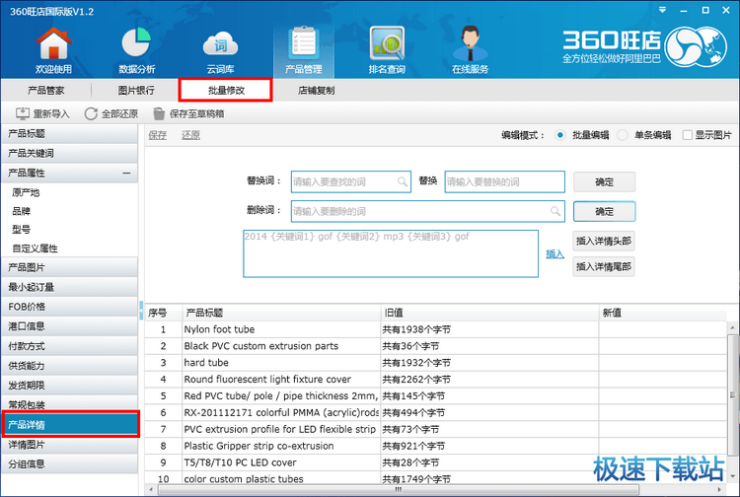The image size is (740, 497).
Task: Open the 数据分析 pie chart icon
Action: [x=136, y=42]
